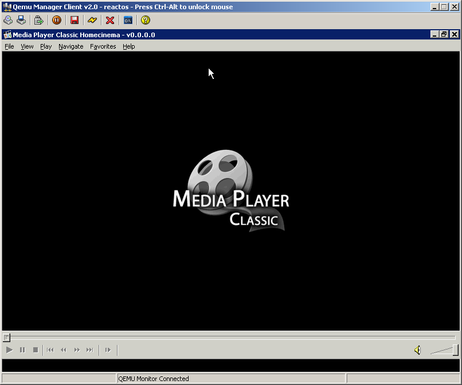The width and height of the screenshot is (462, 385).
Task: Expand the Navigate menu
Action: [71, 46]
